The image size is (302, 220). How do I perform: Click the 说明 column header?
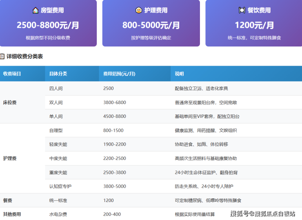click(179, 74)
